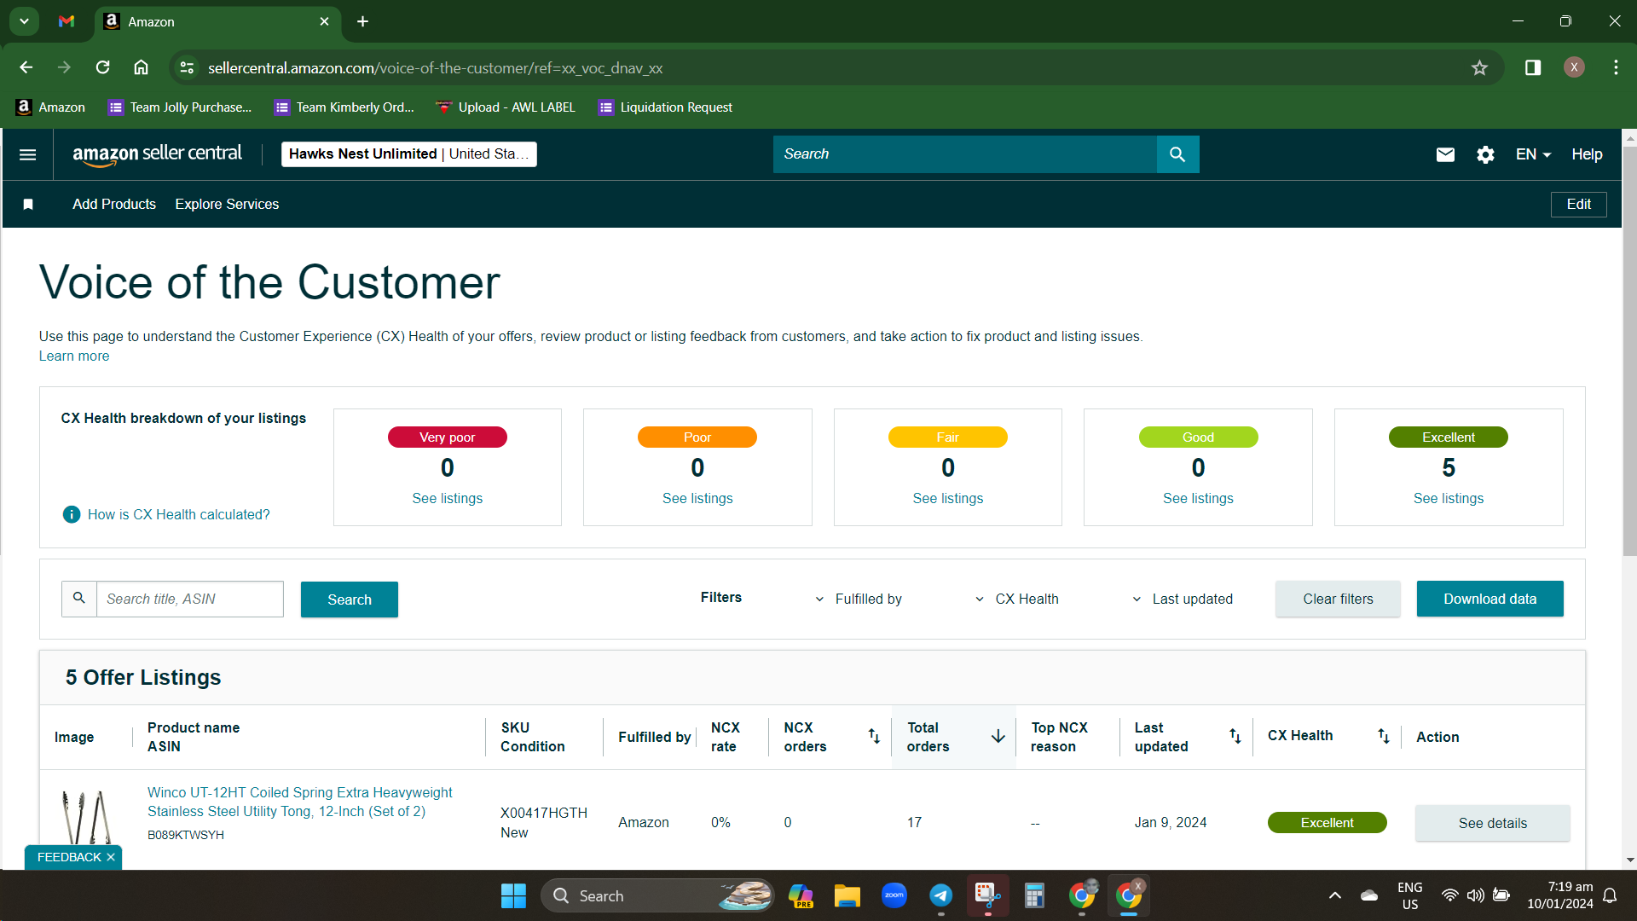Click Download data button
This screenshot has height=921, width=1637.
[1489, 599]
